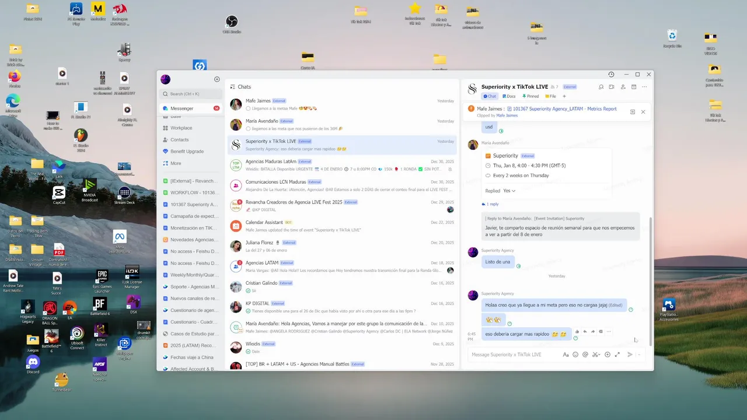Open user profile avatar in Lark sidebar
747x420 pixels.
click(165, 79)
